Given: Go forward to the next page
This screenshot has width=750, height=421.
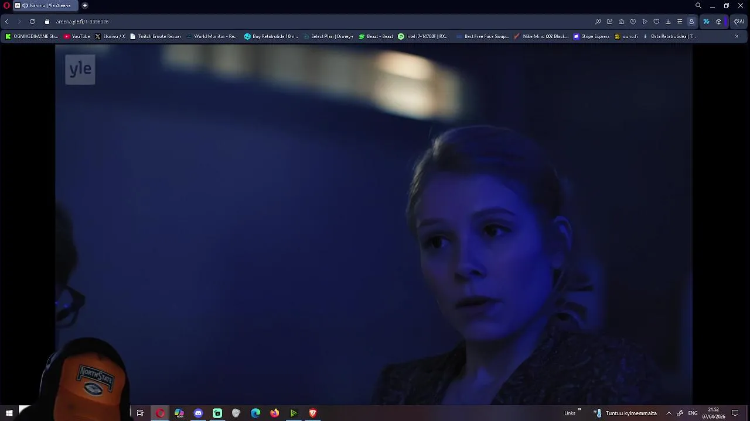Looking at the screenshot, I should tap(19, 22).
